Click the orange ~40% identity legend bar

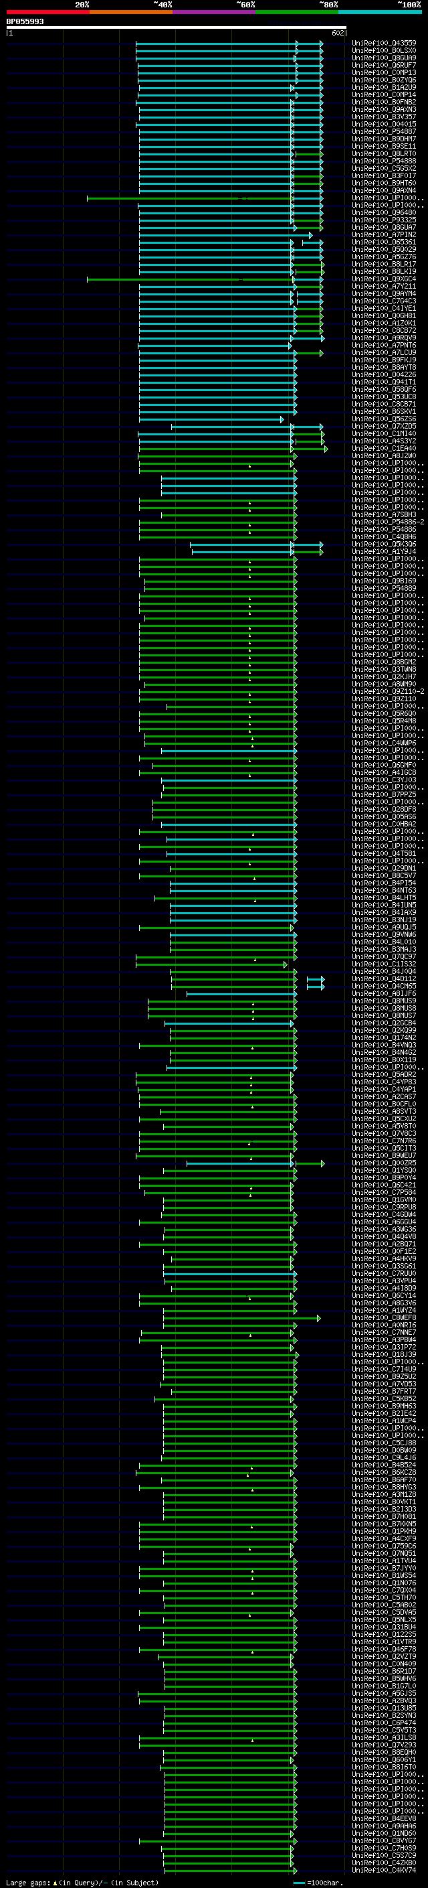131,12
